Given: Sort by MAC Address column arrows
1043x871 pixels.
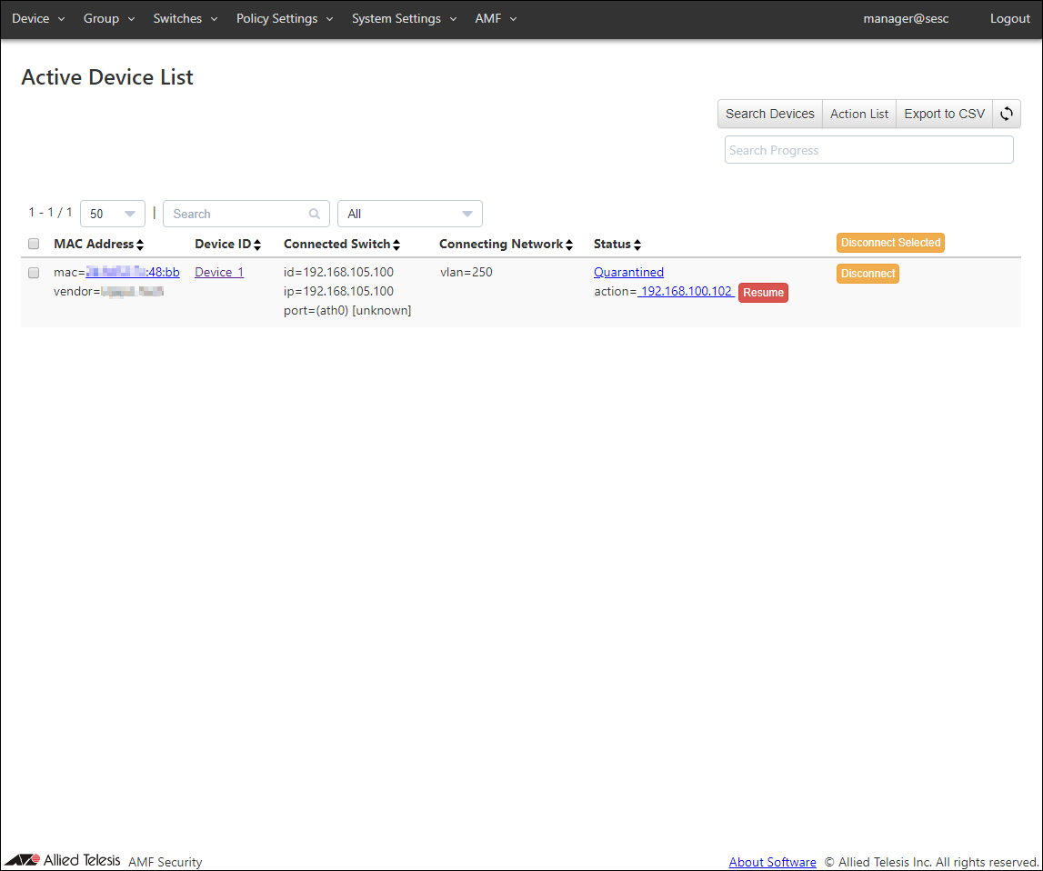Looking at the screenshot, I should [140, 245].
